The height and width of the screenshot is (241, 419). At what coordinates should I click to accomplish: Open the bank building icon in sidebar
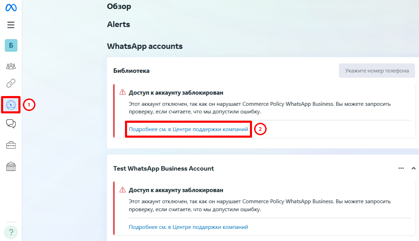[11, 167]
